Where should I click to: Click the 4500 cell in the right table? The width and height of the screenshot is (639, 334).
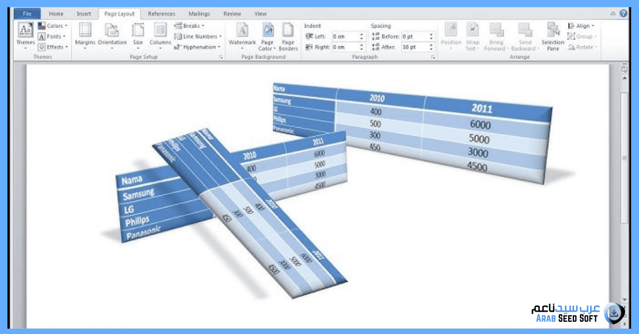point(477,166)
